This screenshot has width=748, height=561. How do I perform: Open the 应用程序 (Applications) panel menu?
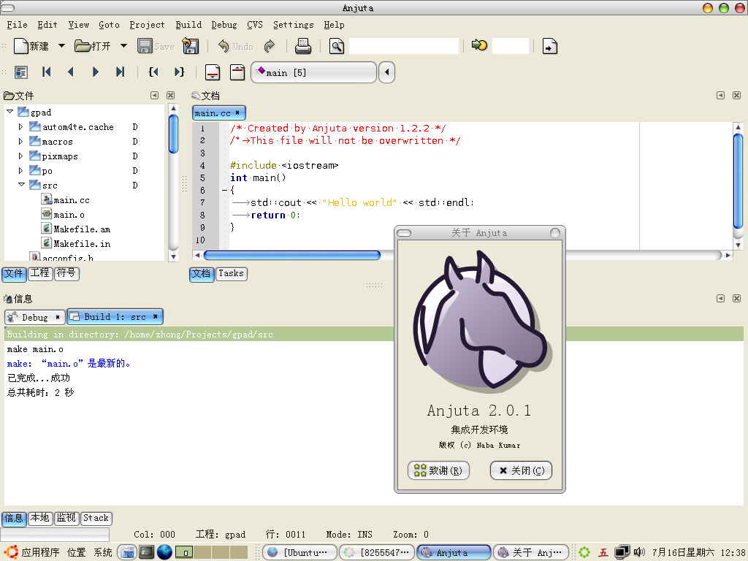(x=40, y=552)
